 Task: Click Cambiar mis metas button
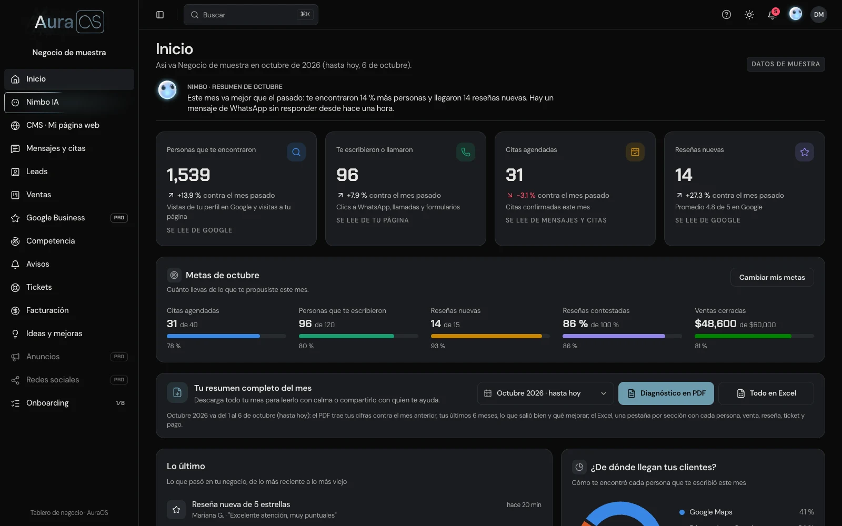click(772, 277)
